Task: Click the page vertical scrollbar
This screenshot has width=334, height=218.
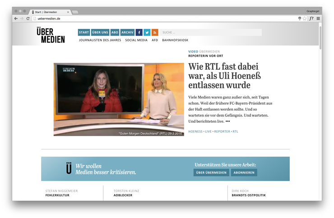Action: [320, 37]
